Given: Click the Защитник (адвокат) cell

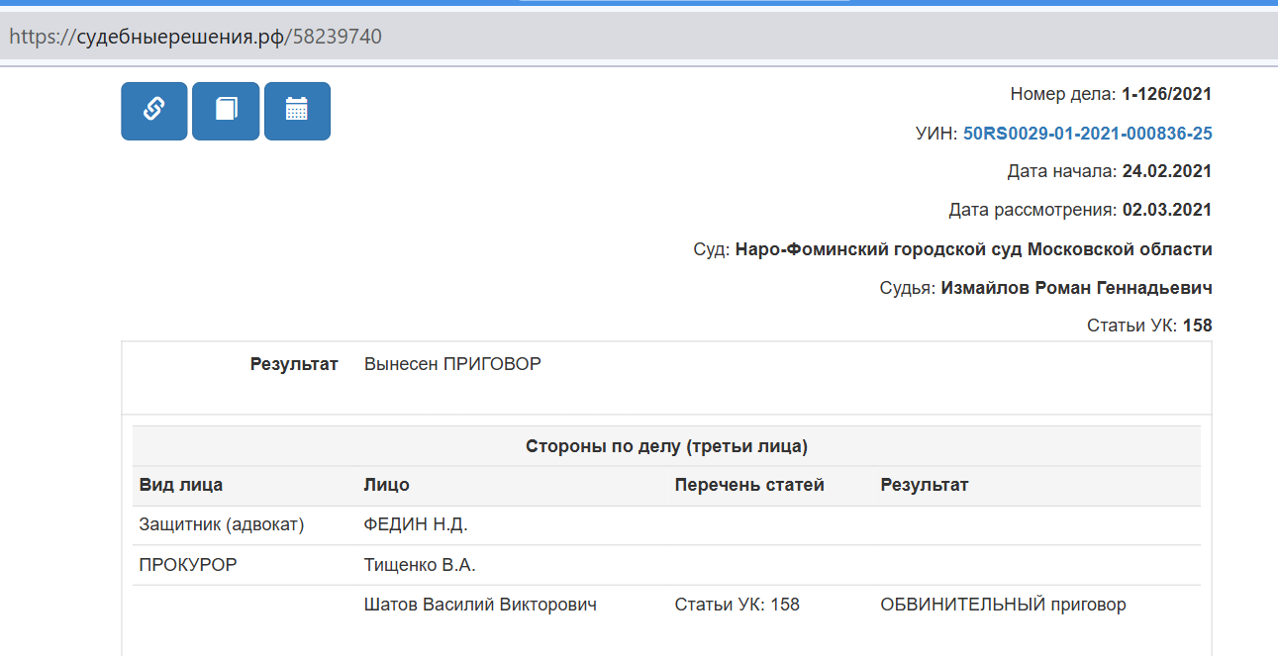Looking at the screenshot, I should coord(222,524).
